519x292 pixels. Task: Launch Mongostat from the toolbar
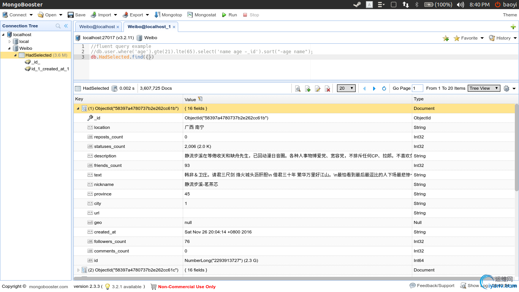(201, 15)
